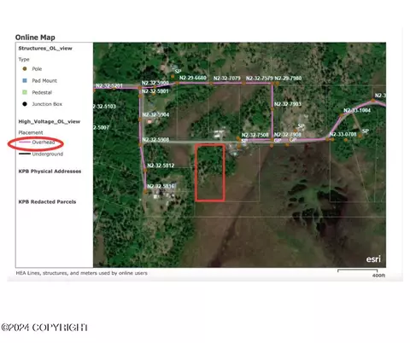The height and width of the screenshot is (343, 410).
Task: Click the 'Junction Box' legend label
Action: (47, 104)
